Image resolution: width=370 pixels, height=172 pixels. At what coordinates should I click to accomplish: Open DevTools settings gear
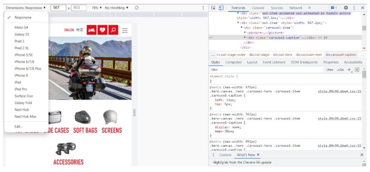click(x=346, y=8)
